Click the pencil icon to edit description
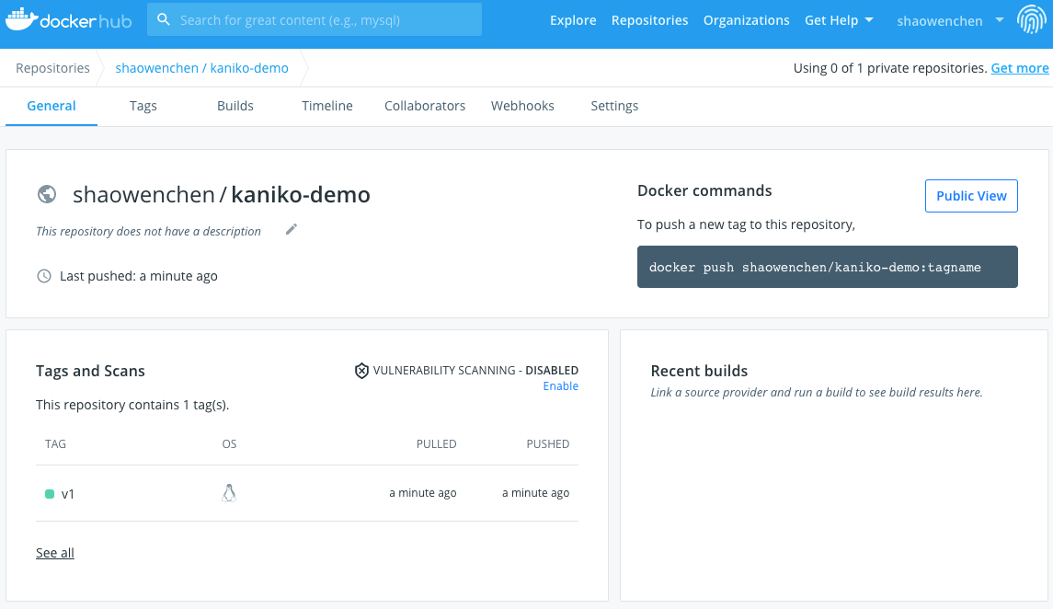1053x609 pixels. tap(291, 230)
